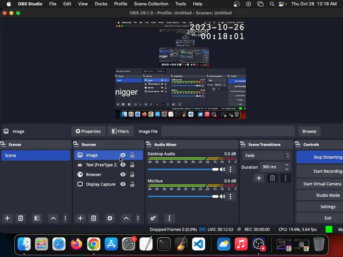Hide the Image source eye icon

pyautogui.click(x=123, y=155)
